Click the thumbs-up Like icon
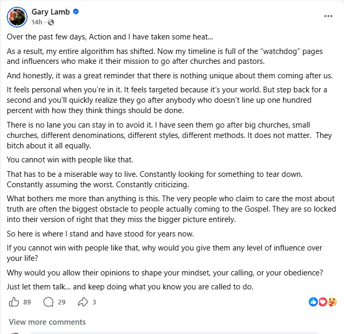The height and width of the screenshot is (334, 344). point(15,302)
